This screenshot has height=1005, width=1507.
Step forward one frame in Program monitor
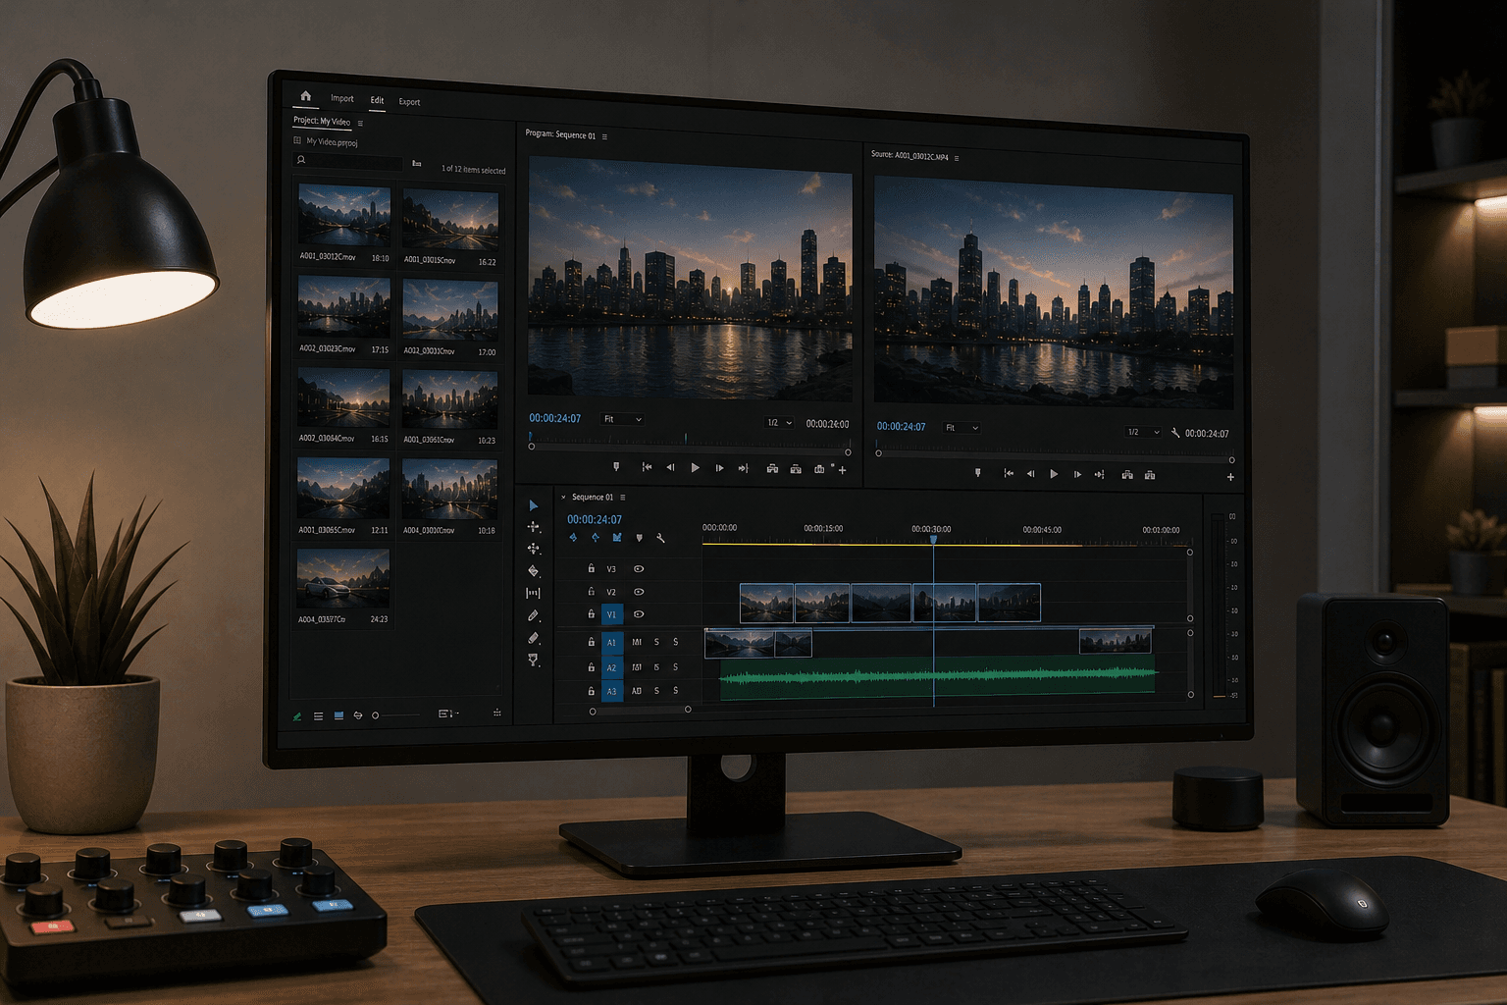pyautogui.click(x=719, y=468)
